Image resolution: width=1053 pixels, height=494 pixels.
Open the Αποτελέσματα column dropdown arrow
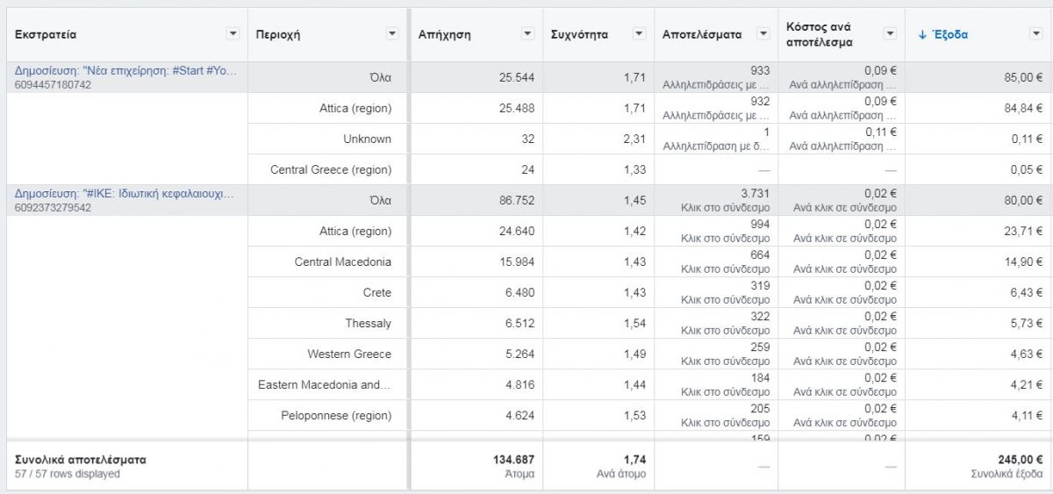click(x=763, y=34)
